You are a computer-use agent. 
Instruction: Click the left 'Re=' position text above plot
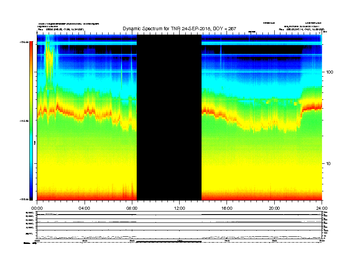coord(61,29)
